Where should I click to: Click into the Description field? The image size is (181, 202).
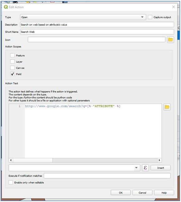click(97, 25)
